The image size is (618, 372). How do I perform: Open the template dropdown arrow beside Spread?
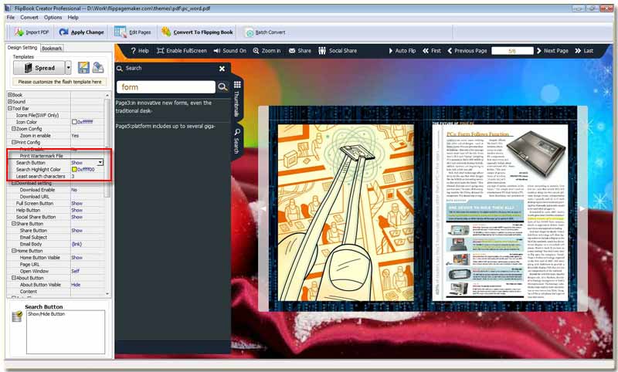click(68, 68)
